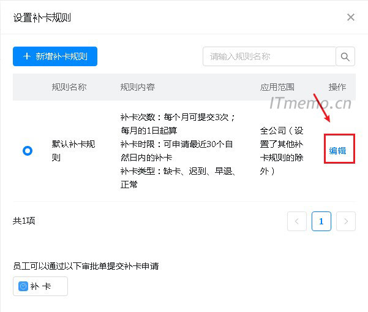This screenshot has height=312, width=368.
Task: Click the 操作 column header
Action: pos(337,87)
